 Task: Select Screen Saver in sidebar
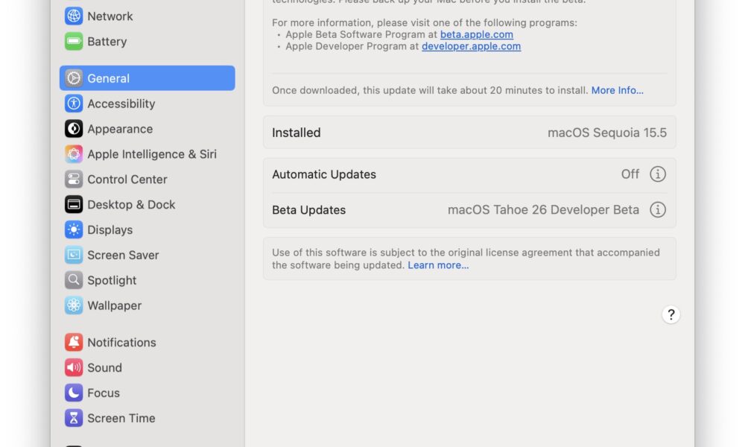point(148,255)
